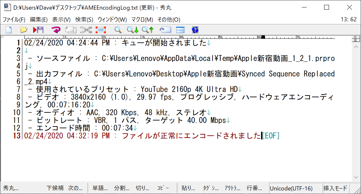Image resolution: width=361 pixels, height=194 pixels.
Task: Click the 分割... function key button
Action: coord(122,188)
